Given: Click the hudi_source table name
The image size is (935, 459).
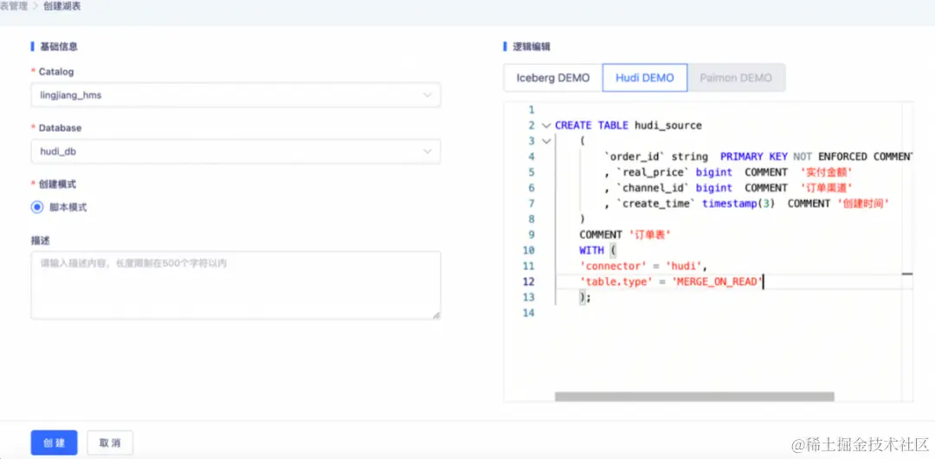Looking at the screenshot, I should (x=667, y=126).
